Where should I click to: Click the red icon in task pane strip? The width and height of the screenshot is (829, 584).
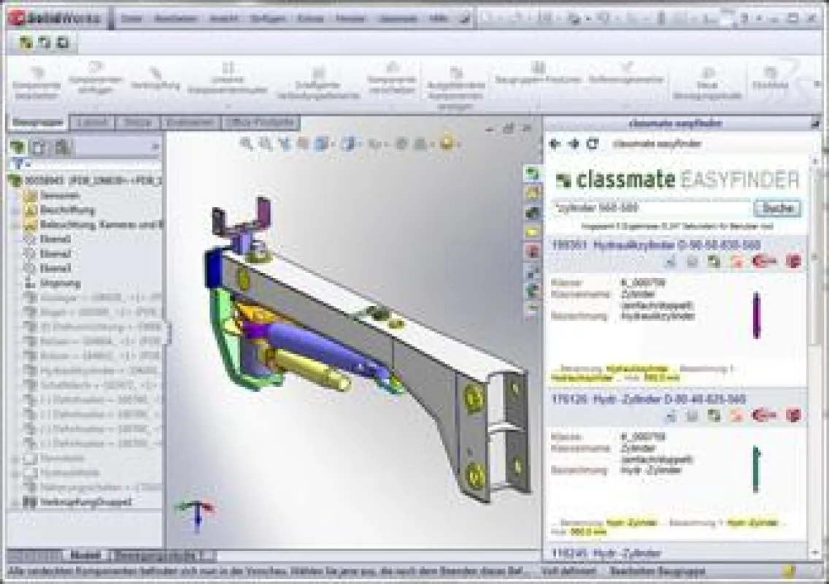(533, 251)
